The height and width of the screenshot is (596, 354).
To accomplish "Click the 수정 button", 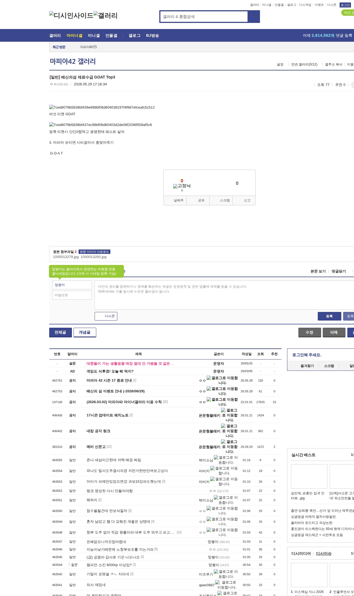I will (x=310, y=332).
